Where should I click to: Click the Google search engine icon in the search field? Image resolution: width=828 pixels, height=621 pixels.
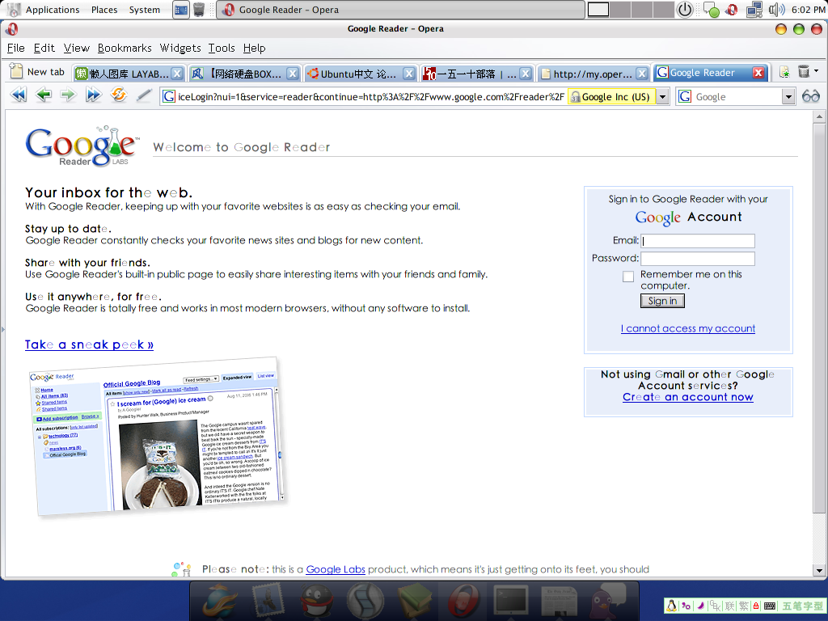(685, 97)
